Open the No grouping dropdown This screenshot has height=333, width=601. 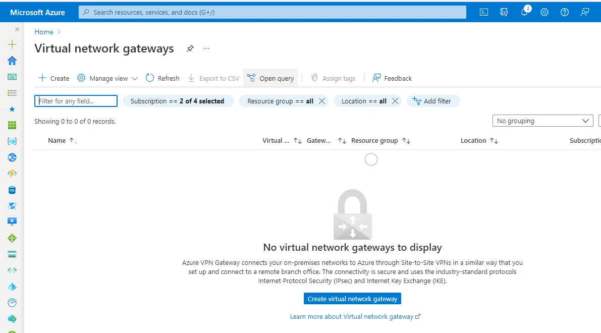coord(542,121)
